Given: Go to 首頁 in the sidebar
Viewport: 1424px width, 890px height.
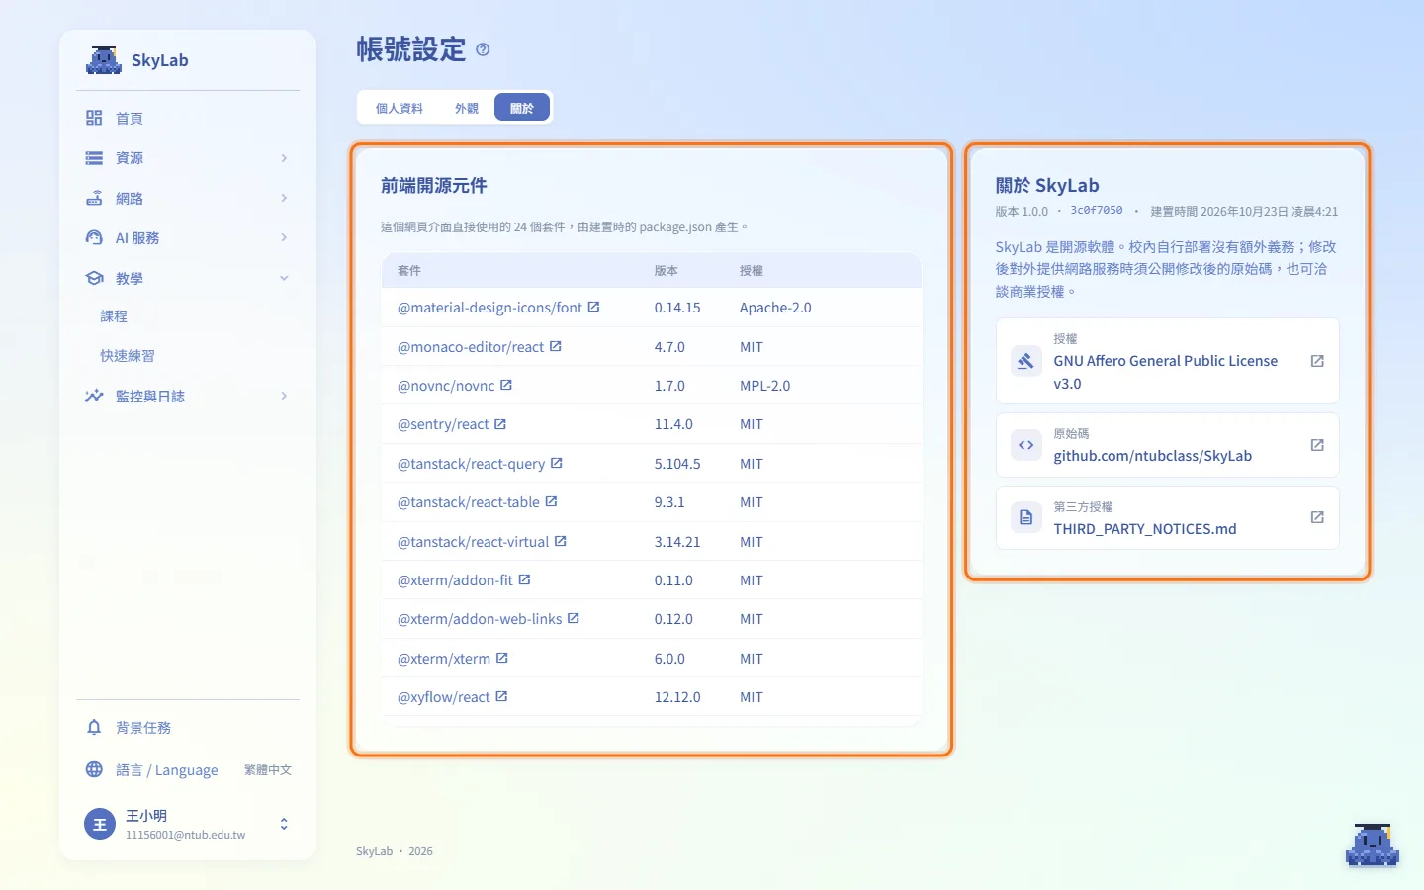Looking at the screenshot, I should (188, 118).
